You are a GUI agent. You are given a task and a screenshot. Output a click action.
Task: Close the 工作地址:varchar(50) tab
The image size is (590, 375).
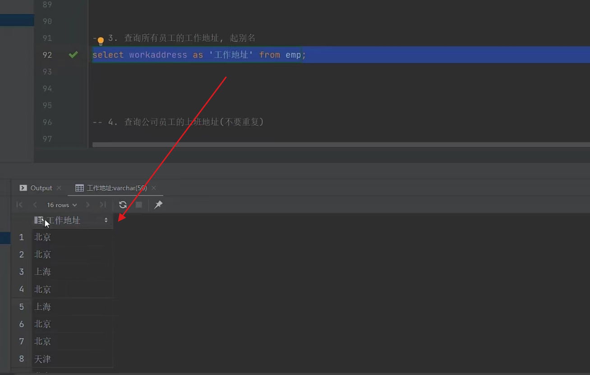point(153,188)
